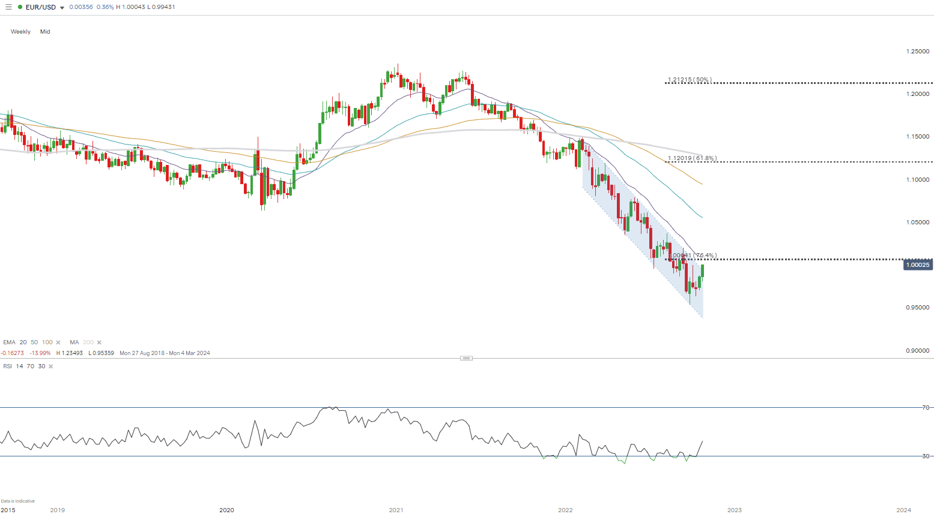Click the L 0.95359 range low value
The width and height of the screenshot is (934, 514).
coord(102,353)
